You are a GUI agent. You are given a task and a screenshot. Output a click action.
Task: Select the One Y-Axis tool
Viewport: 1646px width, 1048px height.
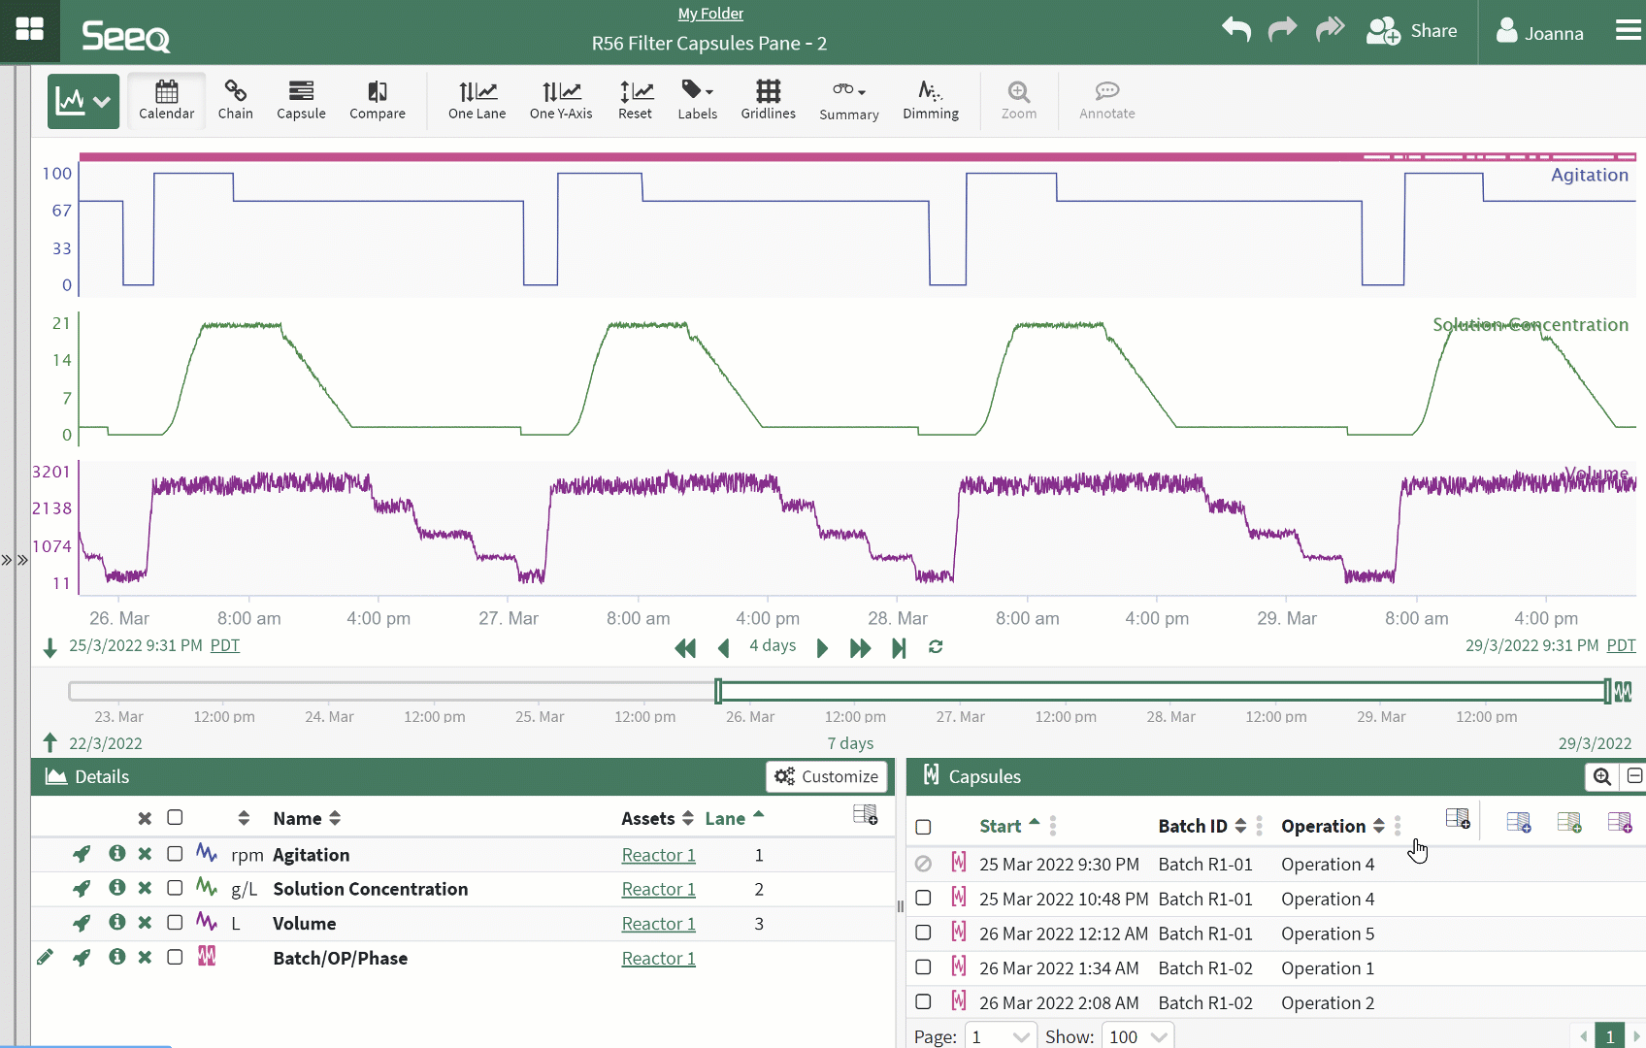560,100
